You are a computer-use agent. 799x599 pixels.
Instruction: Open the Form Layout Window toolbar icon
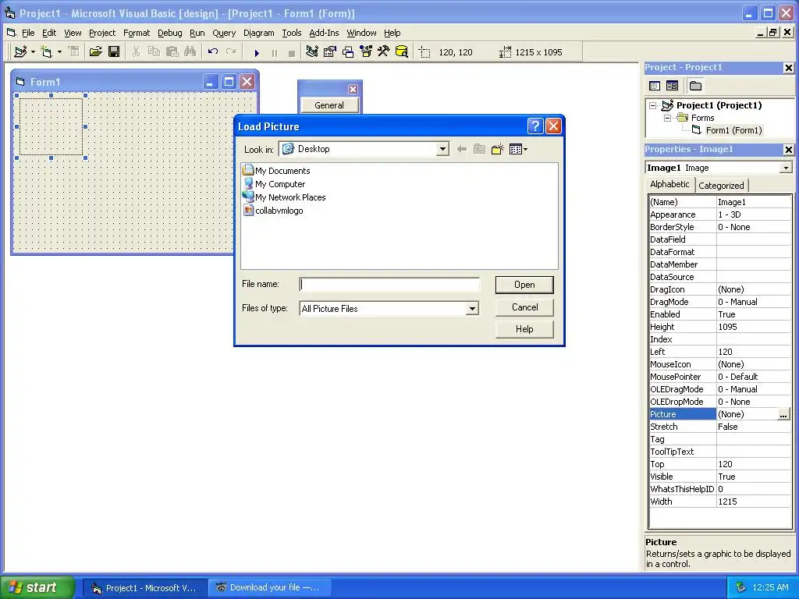[x=348, y=51]
